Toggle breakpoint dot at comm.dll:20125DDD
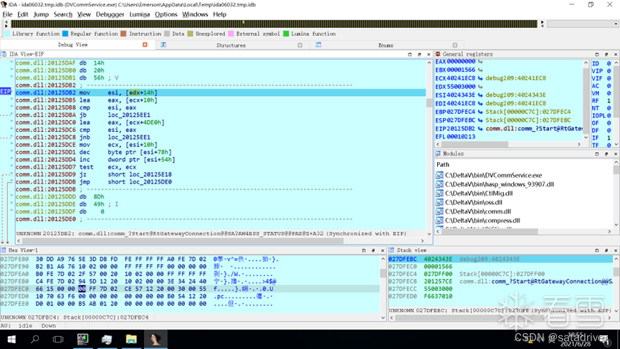The width and height of the screenshot is (620, 349). point(11,196)
